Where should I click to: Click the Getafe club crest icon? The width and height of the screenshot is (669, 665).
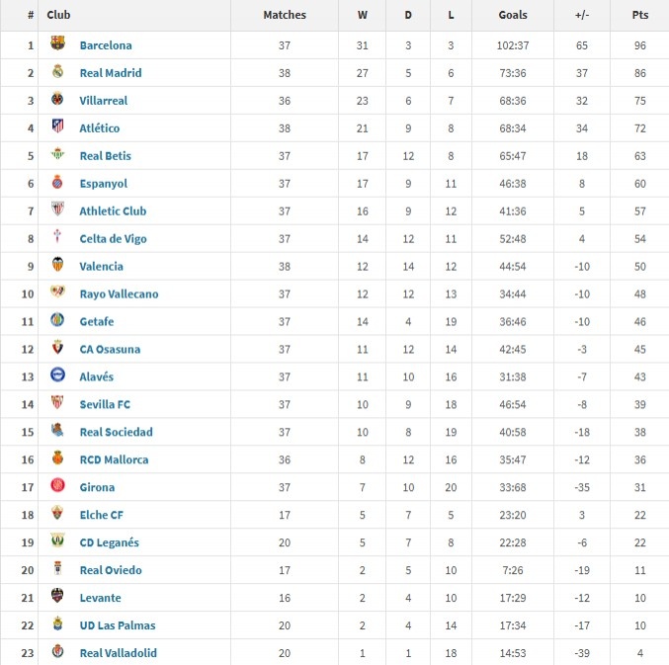57,321
